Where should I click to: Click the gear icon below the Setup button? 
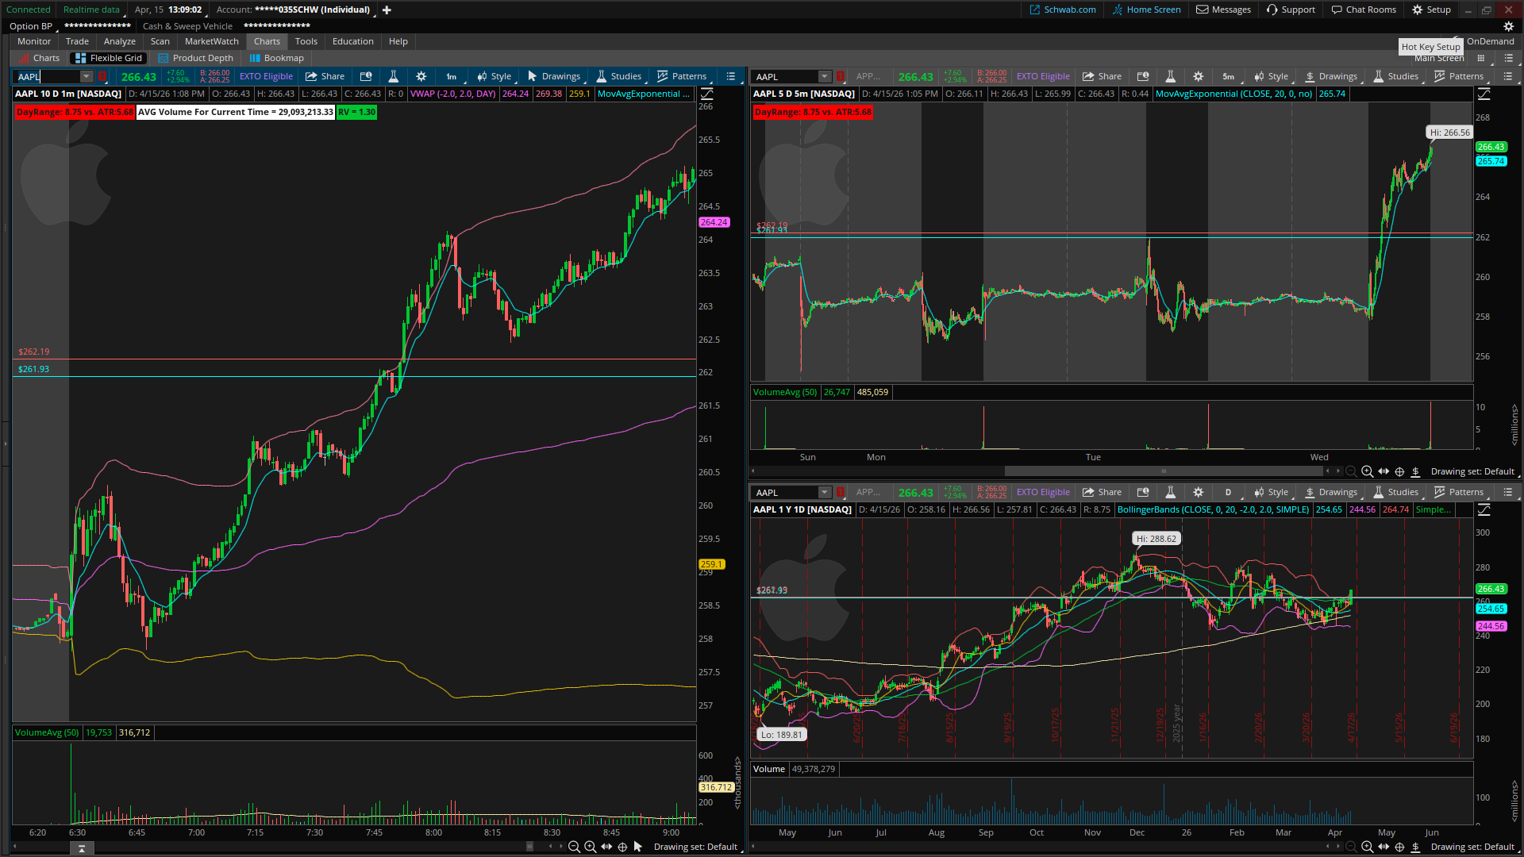tap(1509, 26)
